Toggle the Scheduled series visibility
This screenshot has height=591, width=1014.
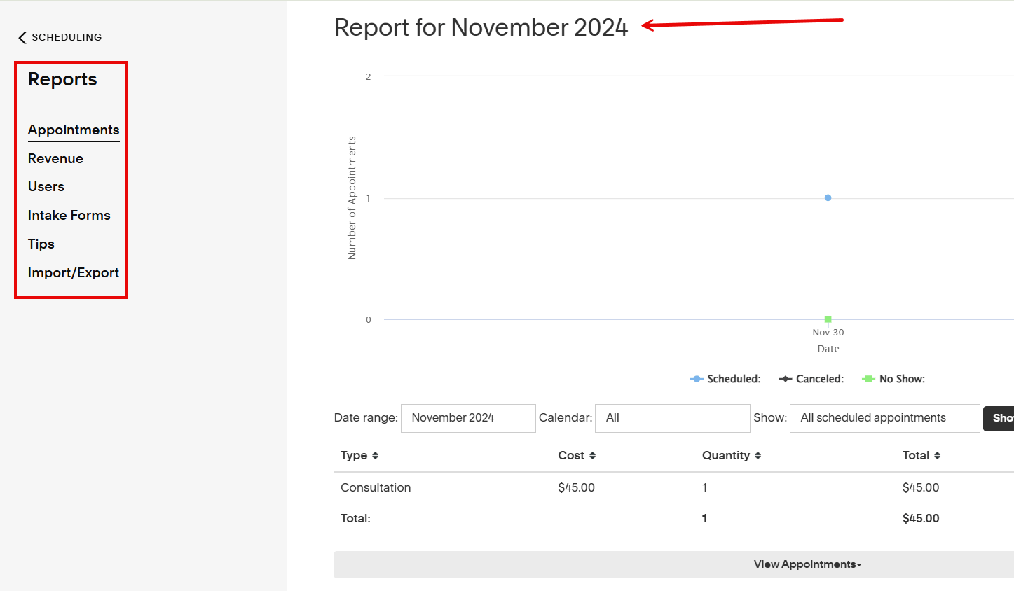[725, 378]
